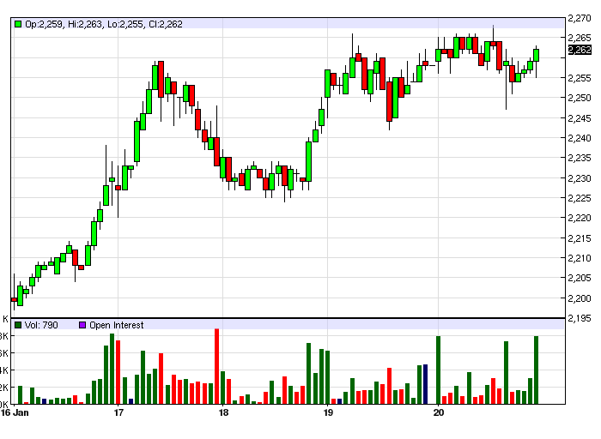The height and width of the screenshot is (439, 601).
Task: Click the last green volume bar at right
Action: pos(536,370)
